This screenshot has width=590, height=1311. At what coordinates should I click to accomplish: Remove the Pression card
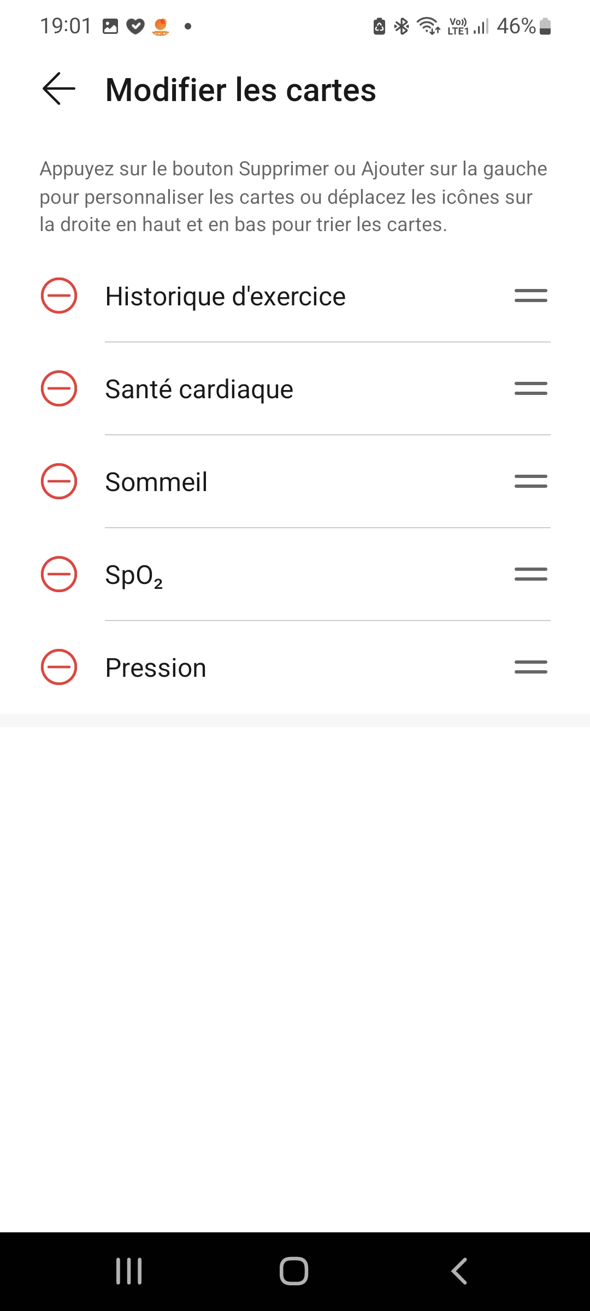(59, 667)
